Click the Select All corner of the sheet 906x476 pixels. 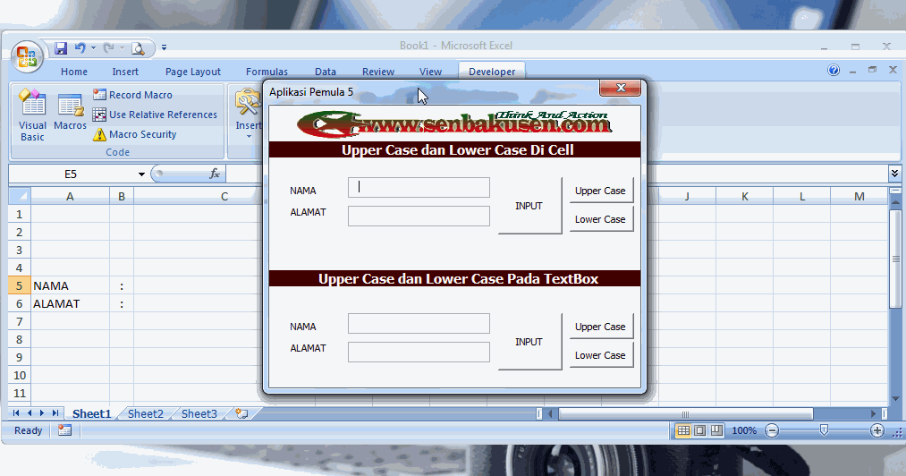point(19,196)
